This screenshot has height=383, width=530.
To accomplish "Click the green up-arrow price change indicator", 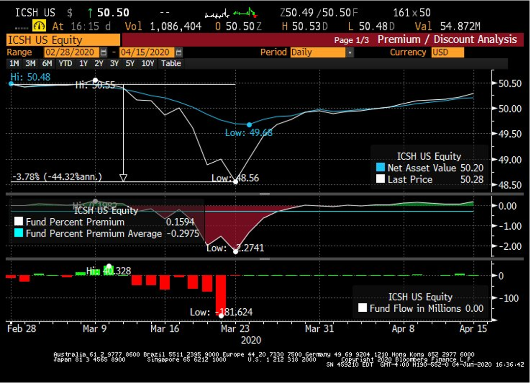I will point(90,13).
